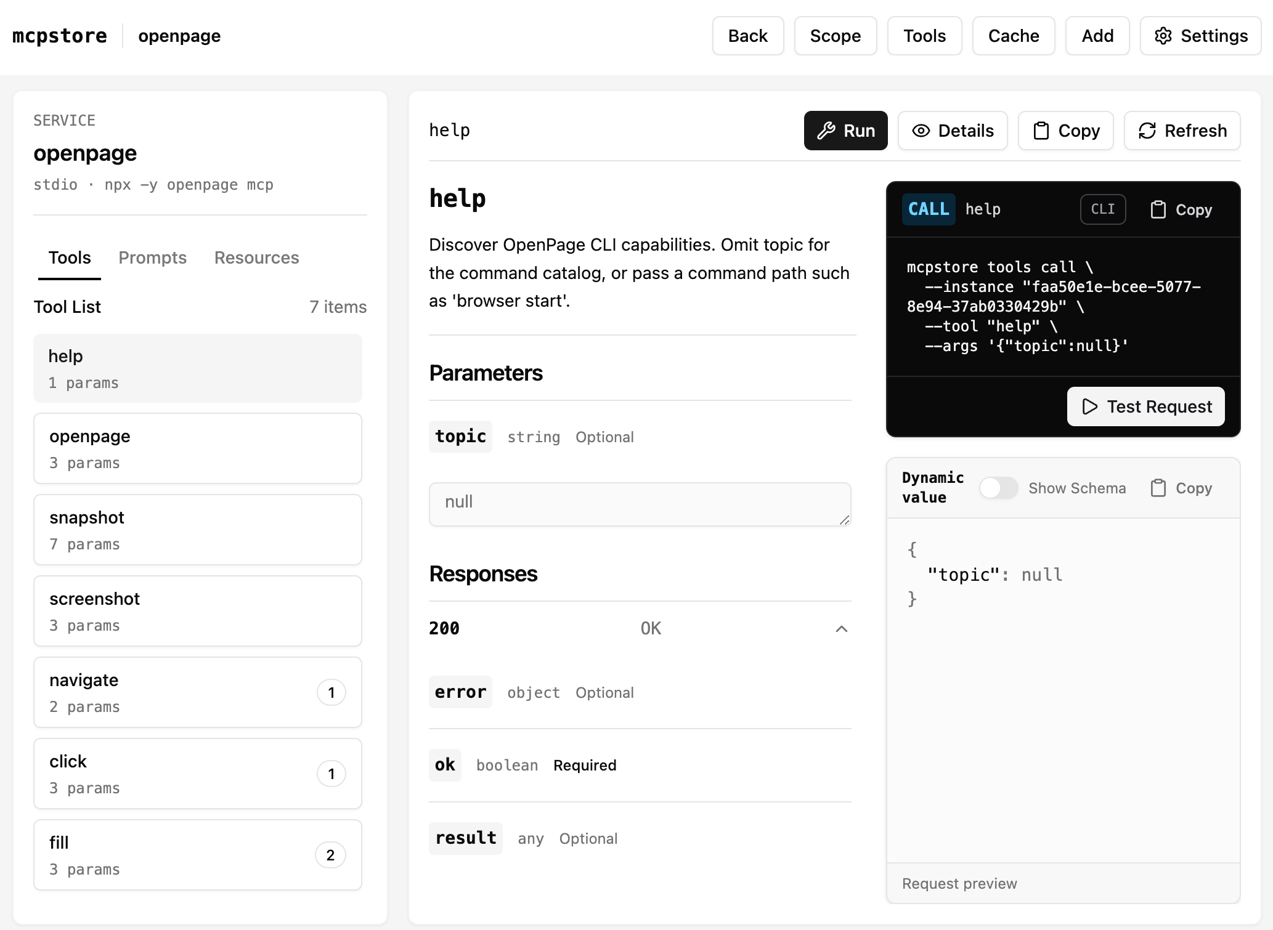The height and width of the screenshot is (930, 1273).
Task: Click the result response field tag
Action: pos(466,838)
